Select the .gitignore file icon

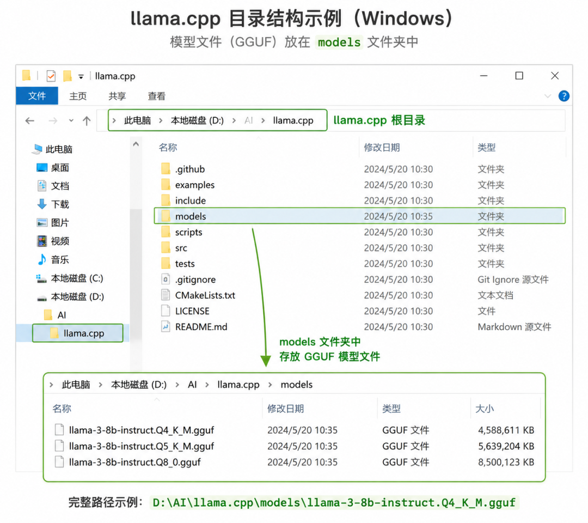point(166,279)
